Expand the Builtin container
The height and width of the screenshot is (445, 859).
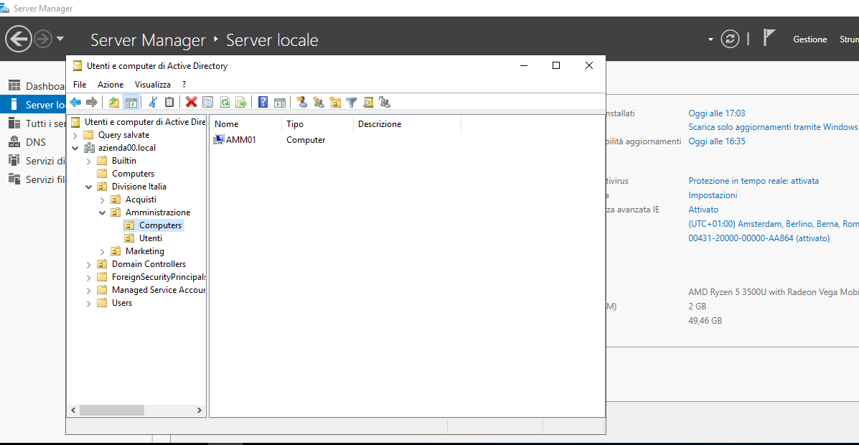tap(89, 161)
